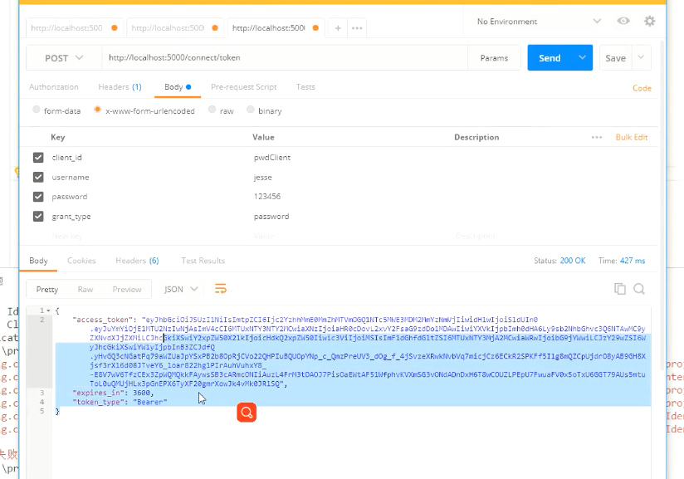The width and height of the screenshot is (684, 479).
Task: Select the raw body type
Action: [x=212, y=110]
